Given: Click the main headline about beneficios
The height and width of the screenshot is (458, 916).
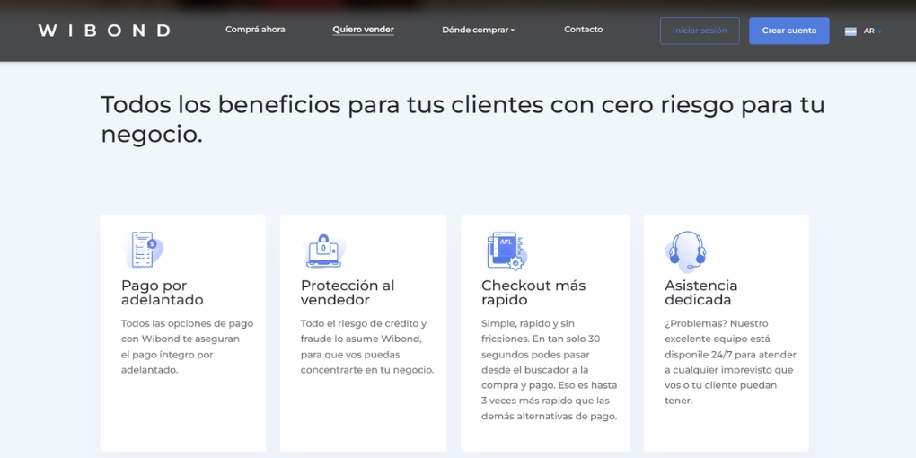Looking at the screenshot, I should pyautogui.click(x=462, y=119).
